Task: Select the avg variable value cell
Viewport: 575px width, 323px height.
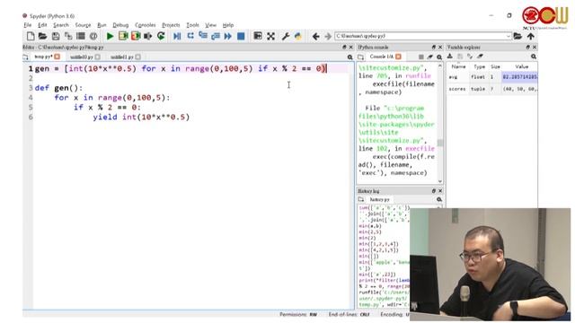Action: [519, 77]
